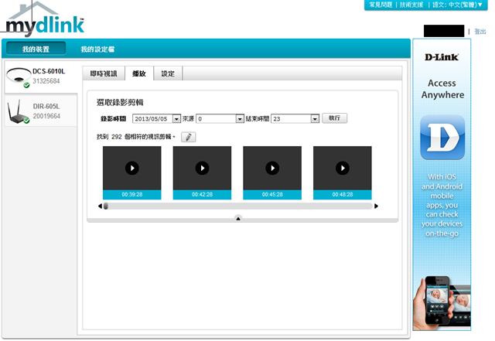Open the 常見問題 link

[381, 5]
